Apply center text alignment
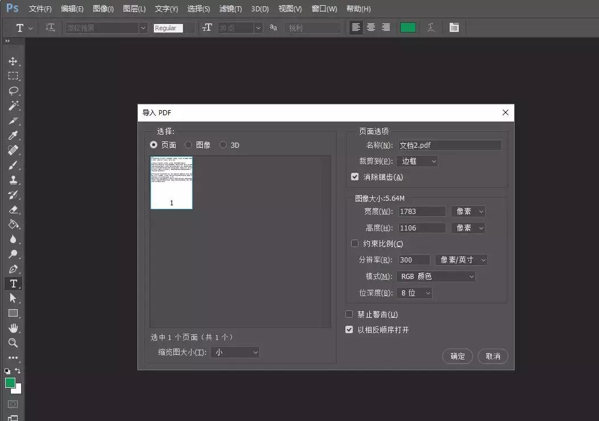 pos(370,27)
